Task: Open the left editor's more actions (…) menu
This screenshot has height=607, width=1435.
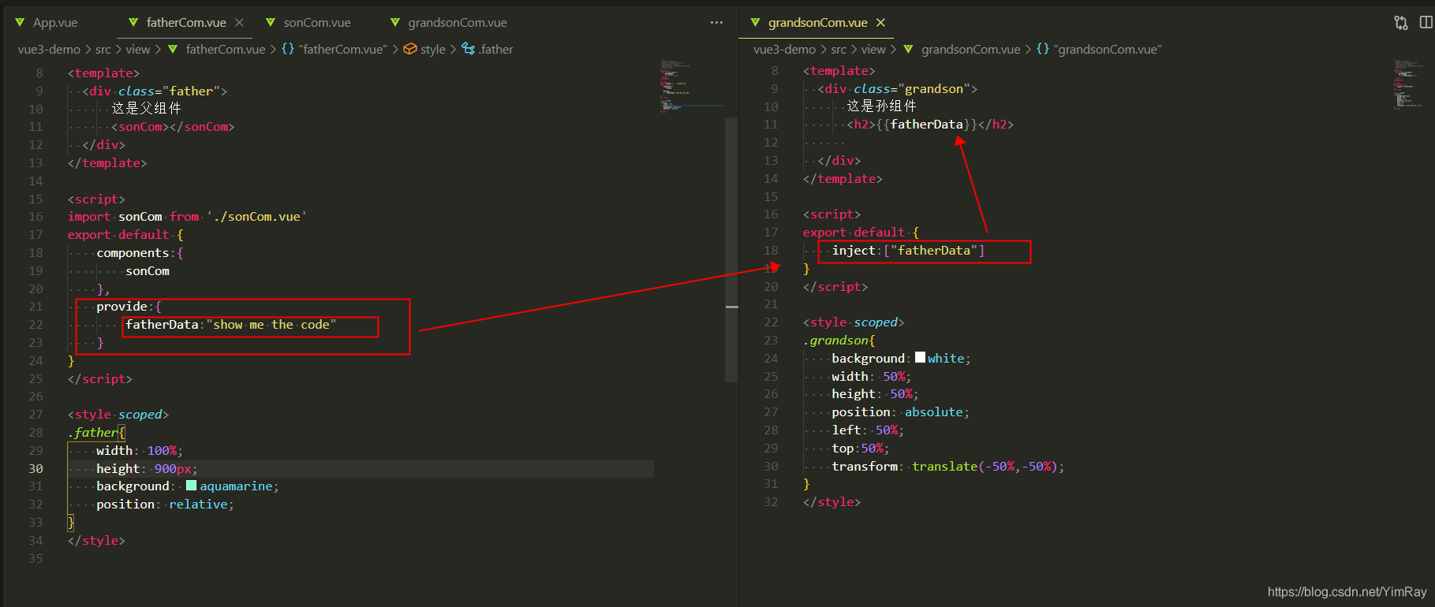Action: point(716,23)
